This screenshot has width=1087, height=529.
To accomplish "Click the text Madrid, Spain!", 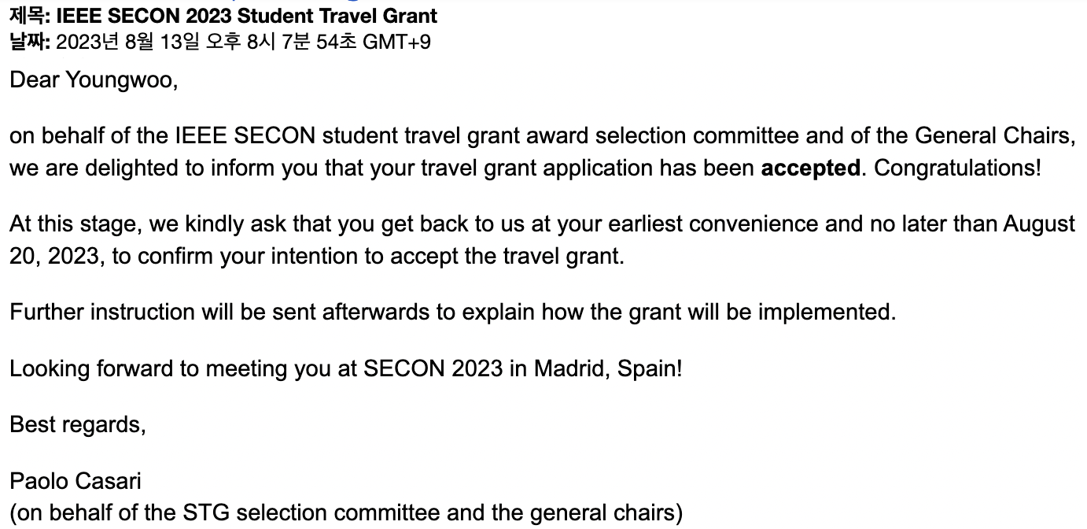I will click(x=608, y=368).
